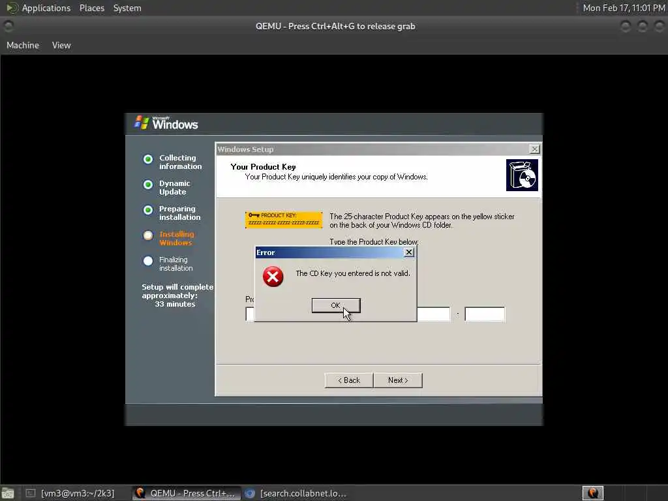Open the Machine menu in QEMU

(23, 45)
